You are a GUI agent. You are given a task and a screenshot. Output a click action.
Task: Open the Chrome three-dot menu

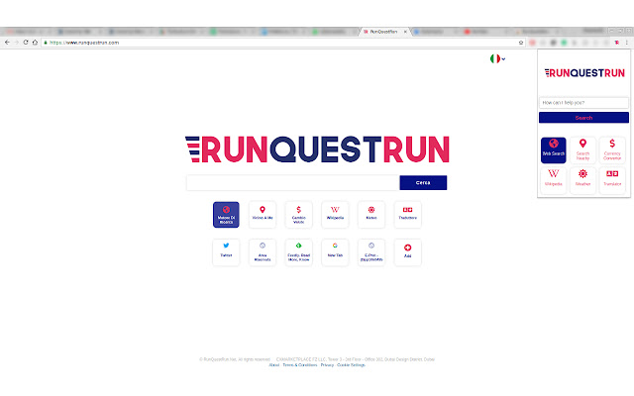(x=627, y=43)
